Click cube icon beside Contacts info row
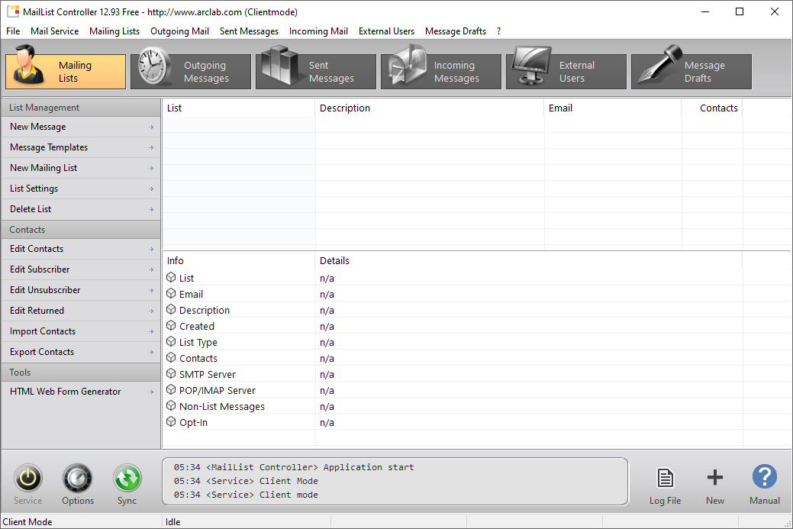Viewport: 793px width, 529px height. 171,357
